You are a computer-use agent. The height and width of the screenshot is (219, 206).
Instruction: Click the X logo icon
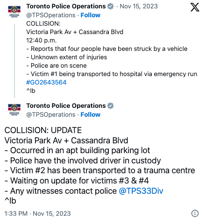point(195,7)
